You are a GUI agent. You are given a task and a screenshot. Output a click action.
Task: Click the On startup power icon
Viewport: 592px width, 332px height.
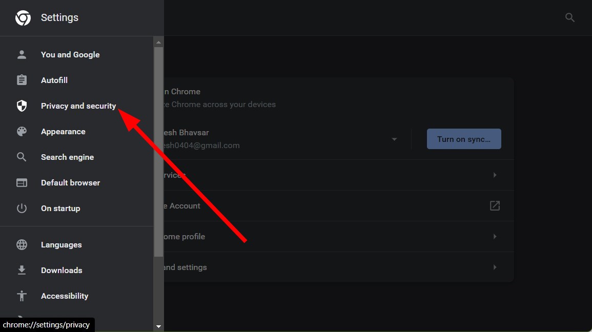pyautogui.click(x=22, y=208)
